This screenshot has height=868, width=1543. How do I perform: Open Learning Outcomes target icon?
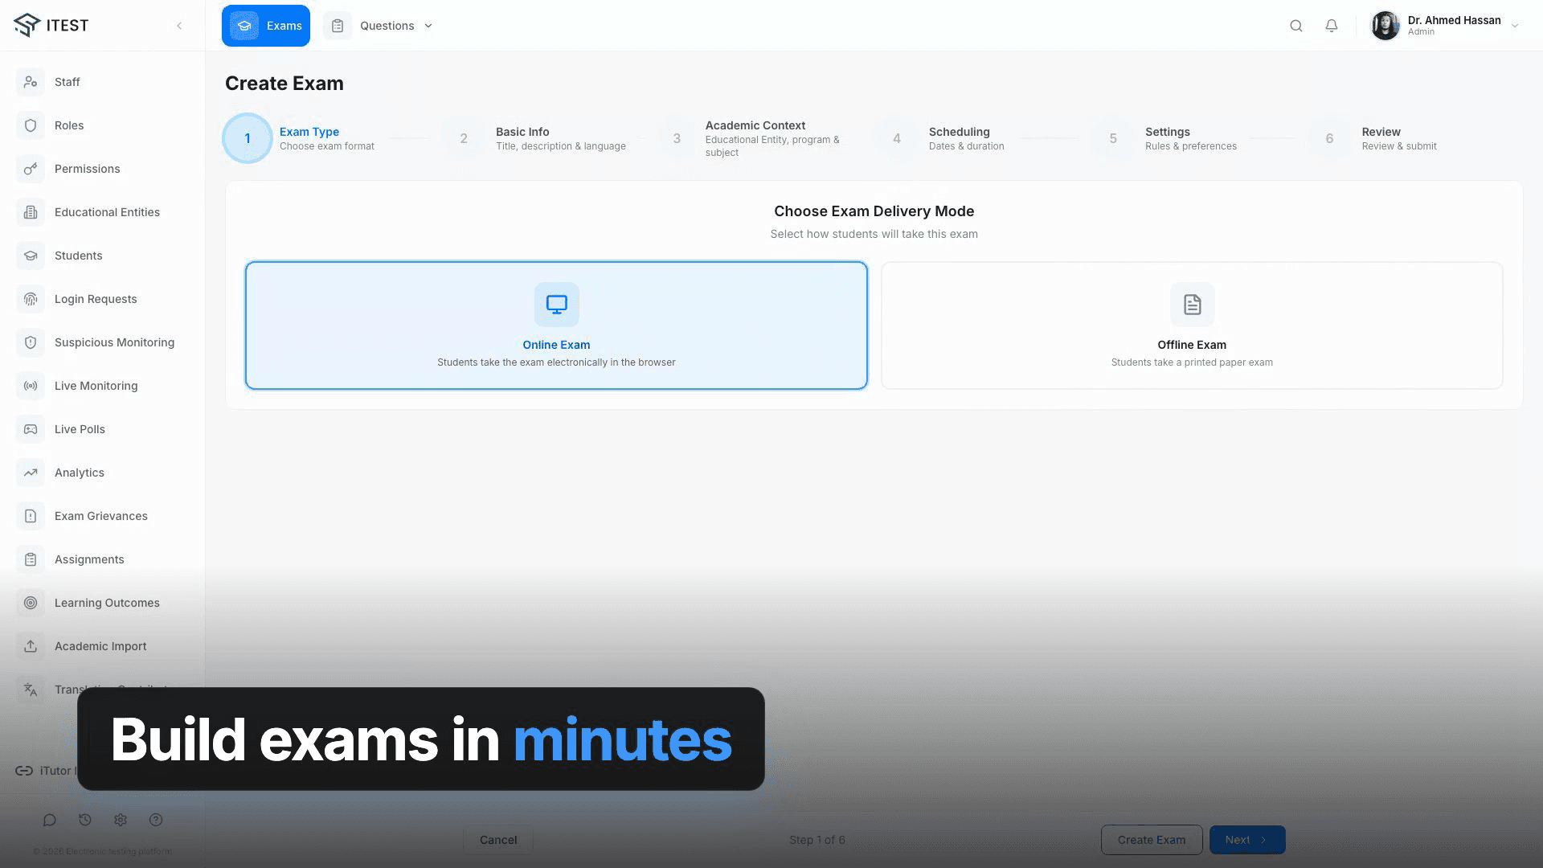(x=31, y=603)
